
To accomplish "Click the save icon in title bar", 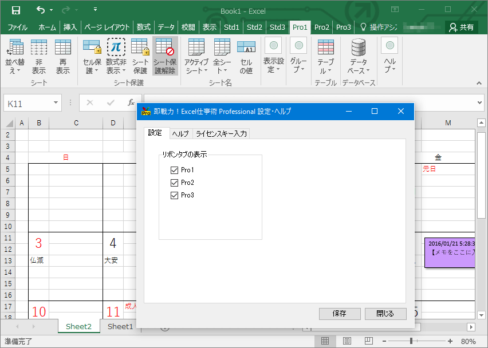I will click(16, 10).
